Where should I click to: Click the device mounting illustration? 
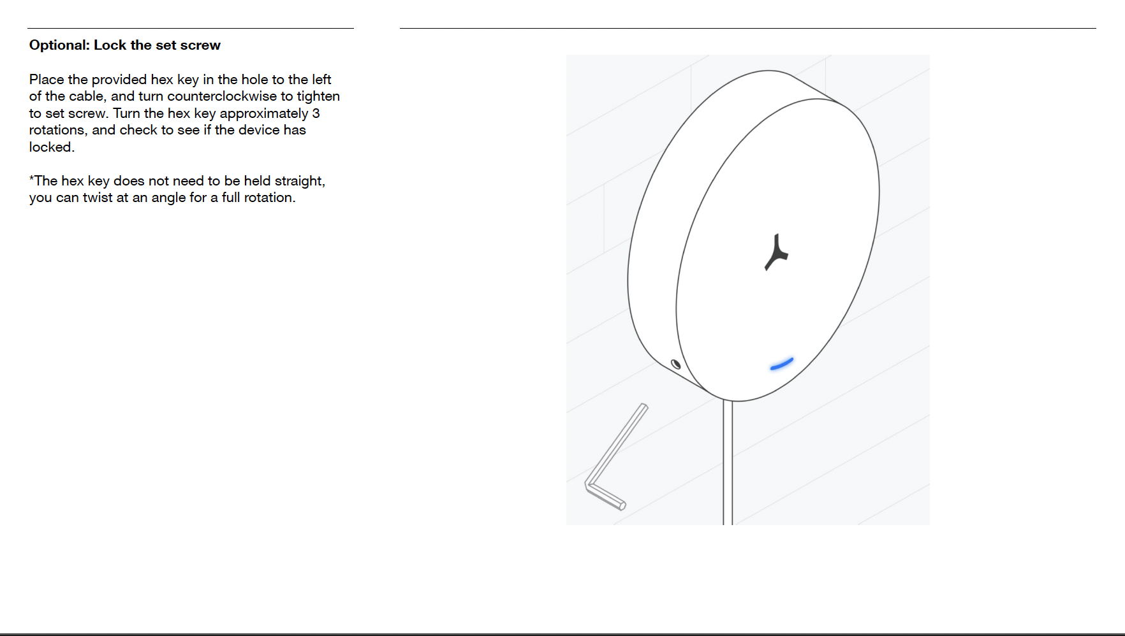coord(747,290)
